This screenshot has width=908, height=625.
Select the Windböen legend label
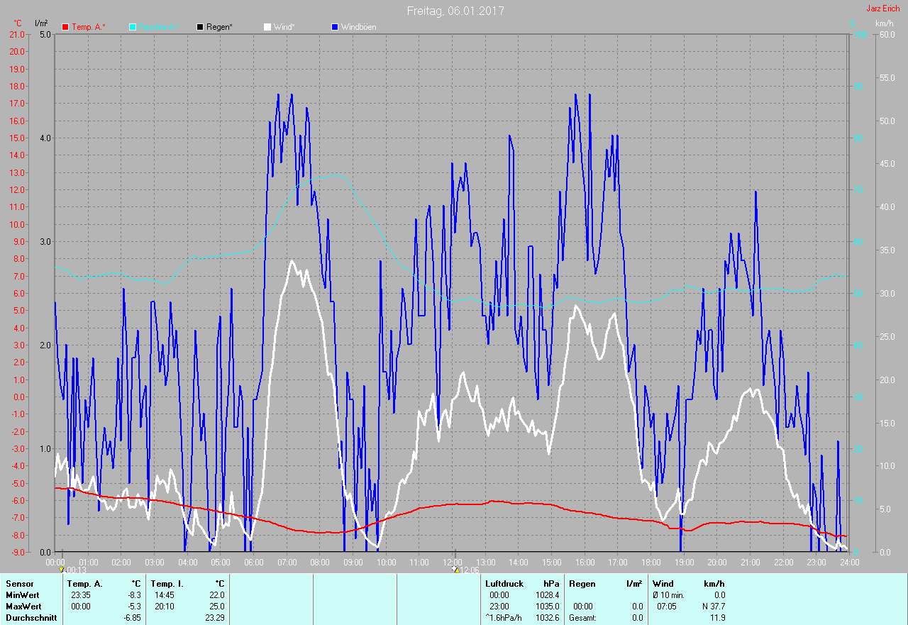(359, 27)
